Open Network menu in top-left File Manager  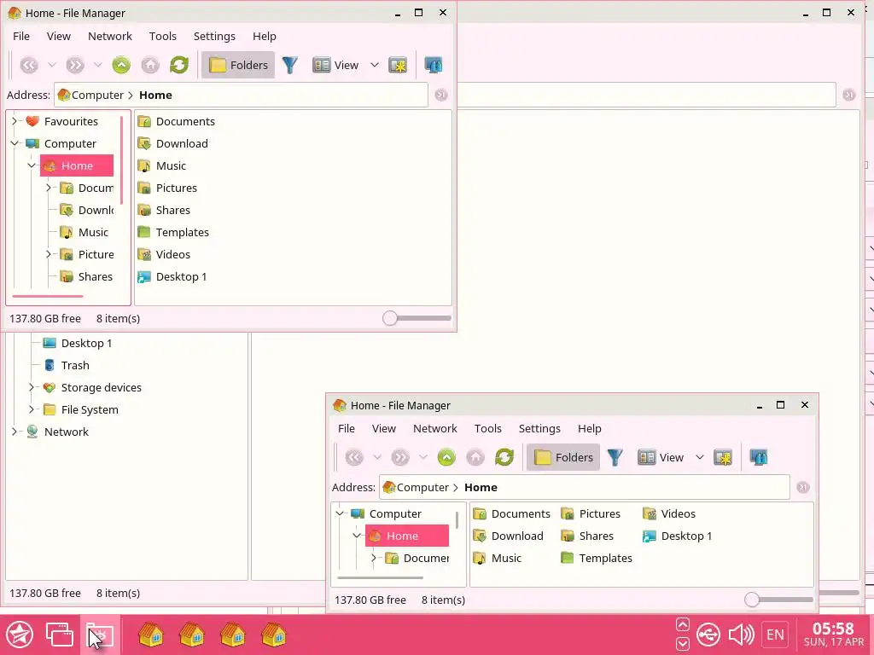[x=110, y=36]
